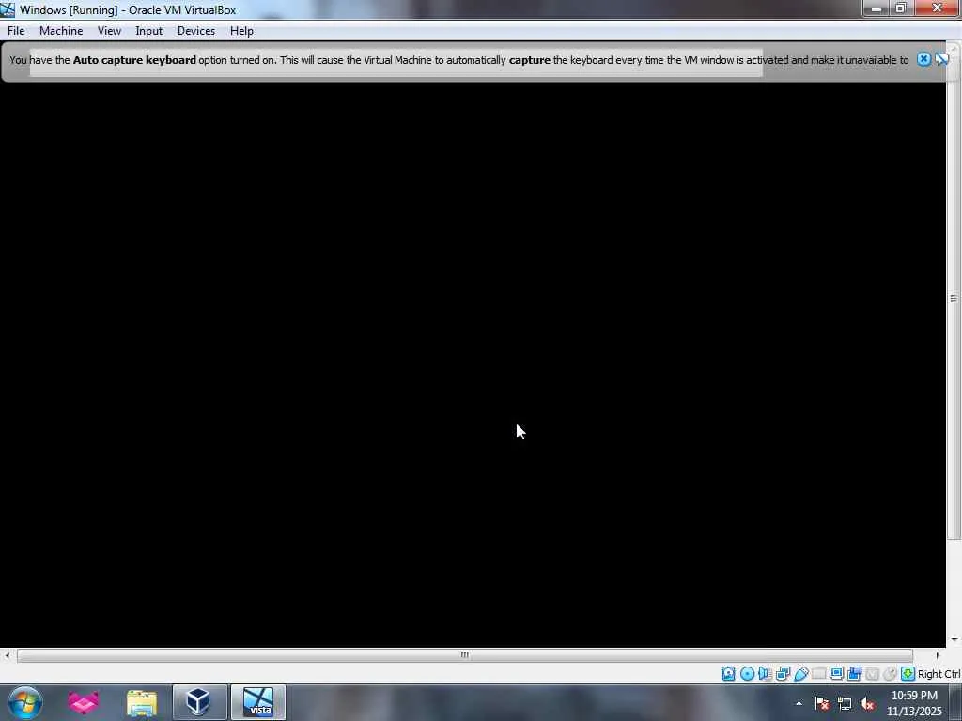Screen dimensions: 962x721
Task: Restore down the VirtualBox VM window
Action: 901,8
